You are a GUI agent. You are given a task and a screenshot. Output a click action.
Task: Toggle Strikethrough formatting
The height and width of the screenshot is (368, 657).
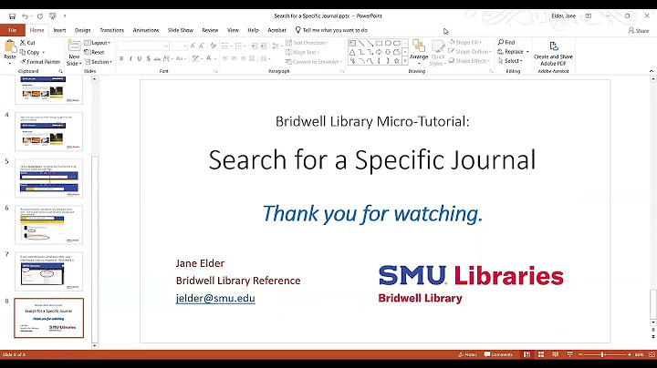click(x=157, y=58)
